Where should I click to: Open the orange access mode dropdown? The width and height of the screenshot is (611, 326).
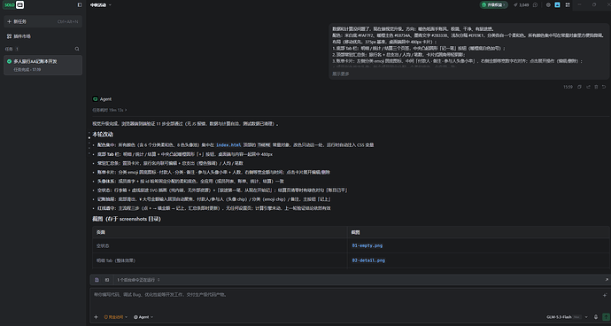116,317
